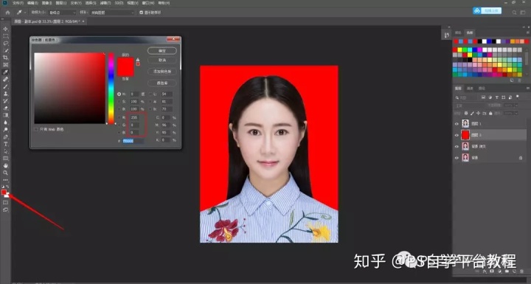Change screen mode icon in the toolbox
This screenshot has width=531, height=284.
click(x=5, y=209)
